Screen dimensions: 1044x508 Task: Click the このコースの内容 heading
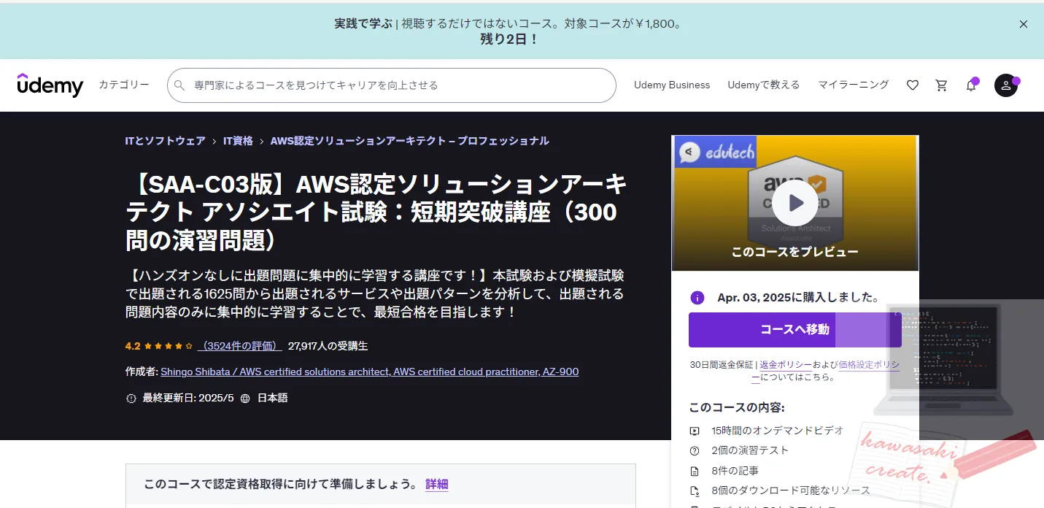pyautogui.click(x=737, y=407)
